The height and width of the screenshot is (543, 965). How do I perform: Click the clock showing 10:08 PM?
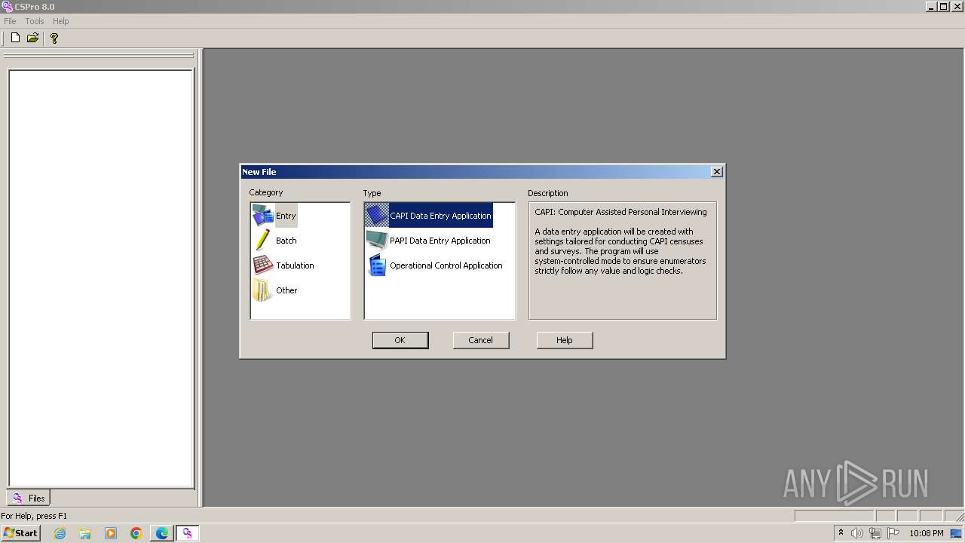[927, 533]
